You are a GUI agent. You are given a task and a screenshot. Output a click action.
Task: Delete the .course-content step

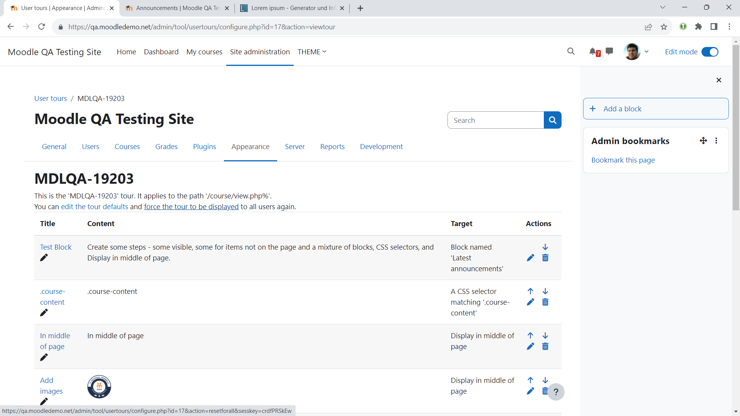coord(545,302)
